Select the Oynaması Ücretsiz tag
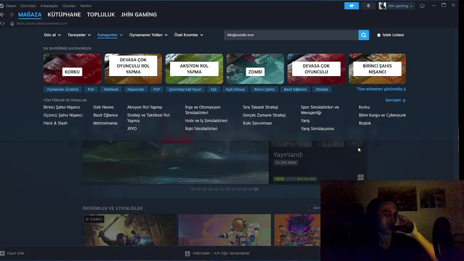Screen dimensions: 464x261 click(63, 89)
